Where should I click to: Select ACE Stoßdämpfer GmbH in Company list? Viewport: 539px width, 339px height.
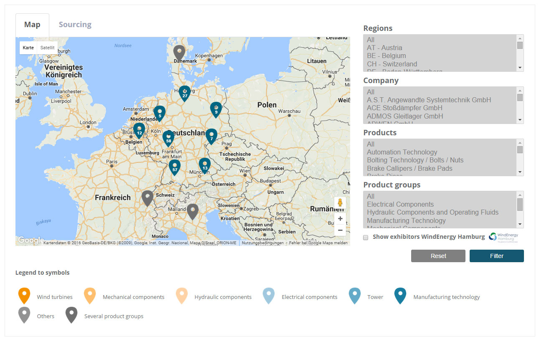tap(440, 108)
